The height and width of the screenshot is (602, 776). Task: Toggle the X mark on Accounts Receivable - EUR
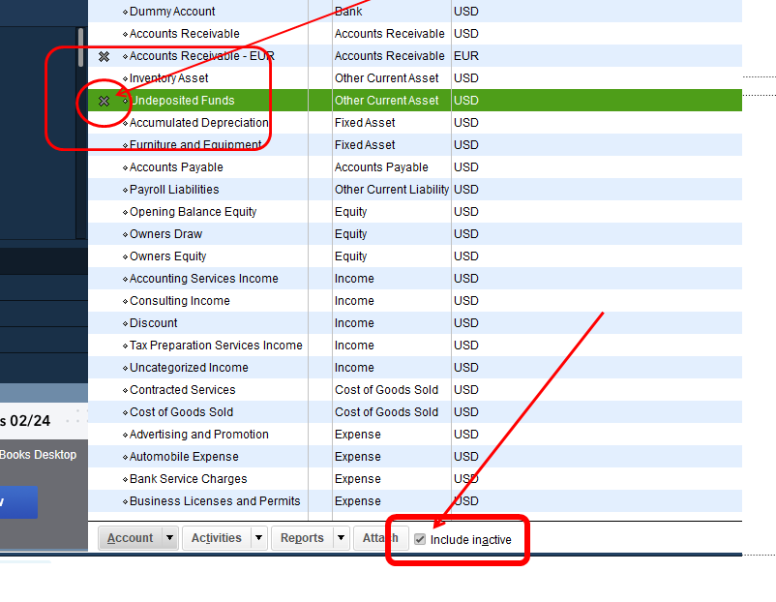tap(104, 55)
